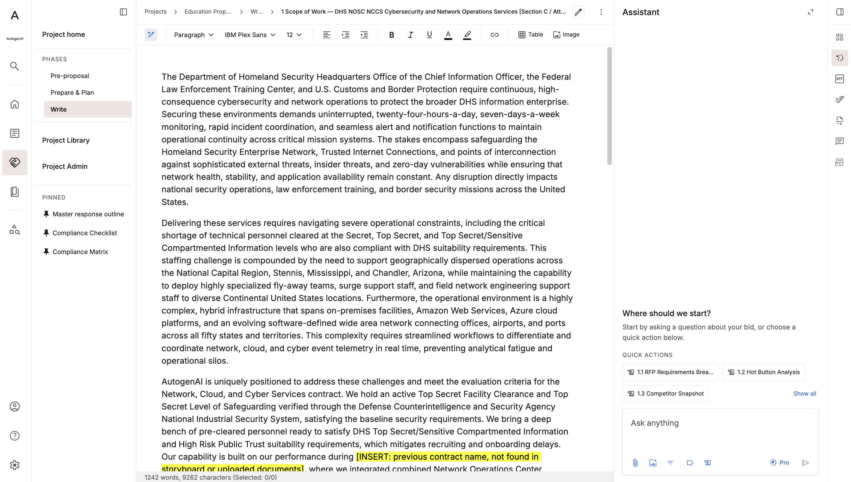Screen dimensions: 851x482
Task: Toggle bold formatting
Action: [x=391, y=35]
